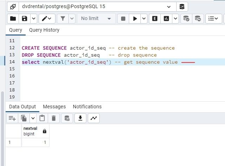Open the macros list dropdown
The image size is (225, 166).
[213, 19]
